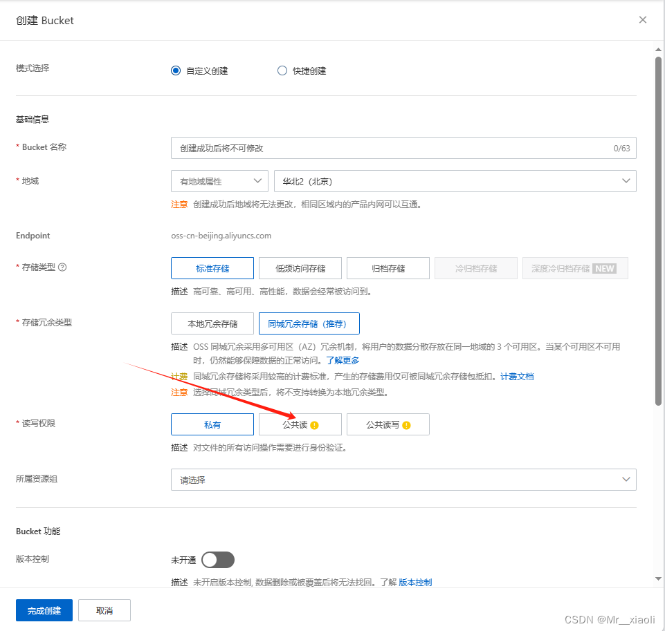Select 快捷创建 mode

click(x=282, y=70)
